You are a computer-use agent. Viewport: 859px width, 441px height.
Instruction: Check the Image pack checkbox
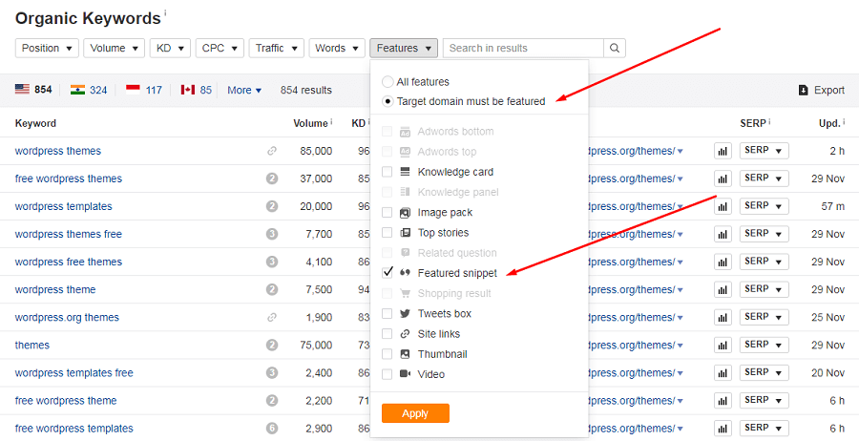tap(387, 212)
